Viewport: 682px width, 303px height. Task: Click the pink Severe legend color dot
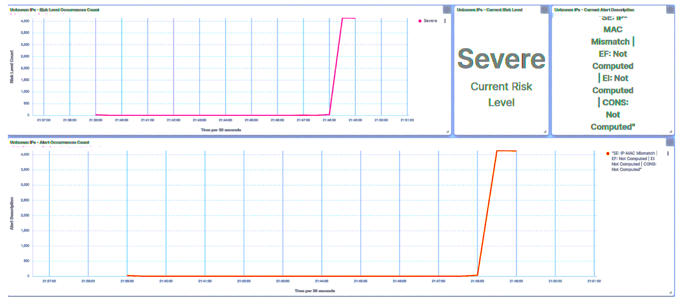(x=420, y=21)
